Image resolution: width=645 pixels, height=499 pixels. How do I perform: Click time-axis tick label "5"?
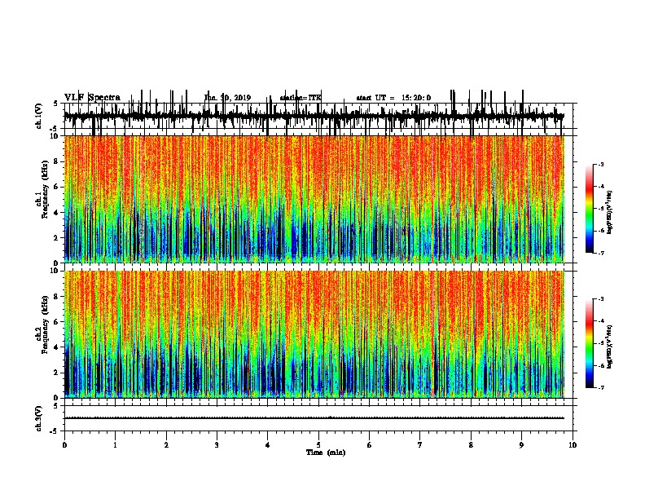pos(318,445)
